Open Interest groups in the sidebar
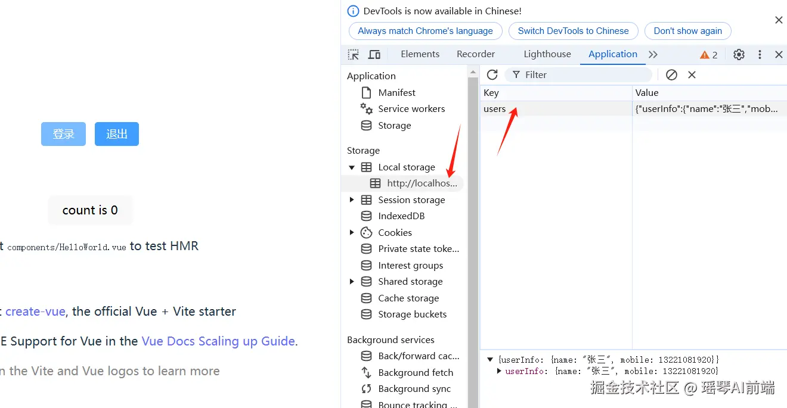Viewport: 787px width, 408px height. pyautogui.click(x=411, y=266)
